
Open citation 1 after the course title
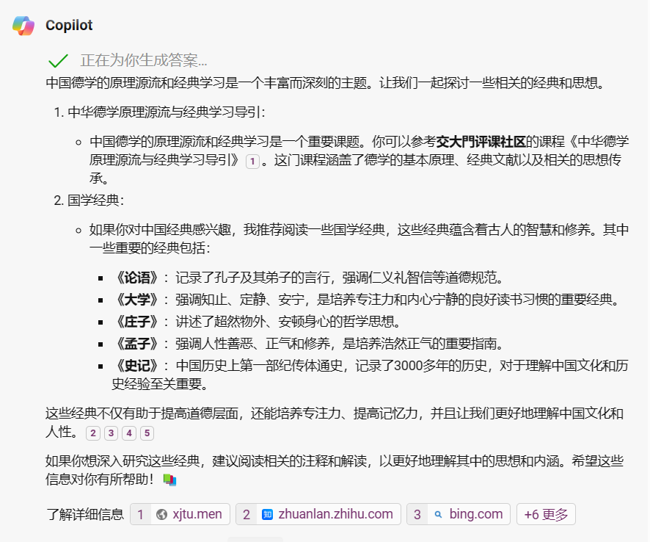(252, 161)
